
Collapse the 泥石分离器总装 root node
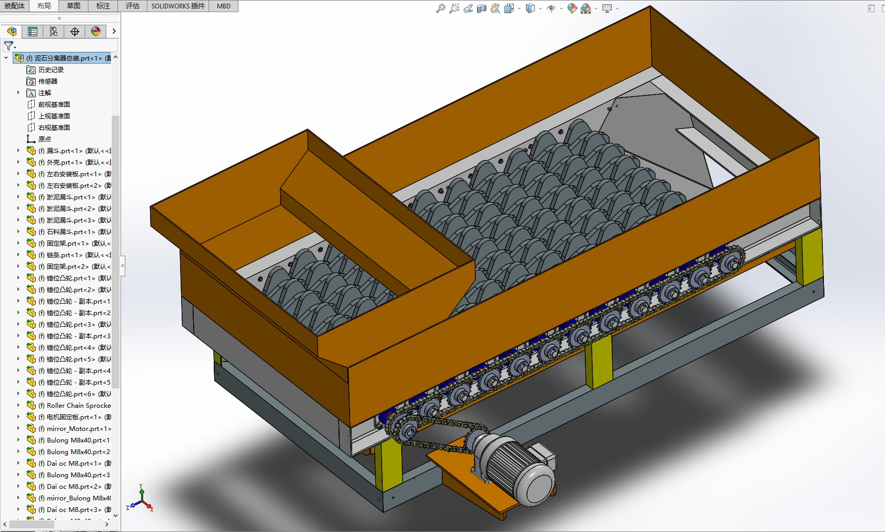(x=6, y=58)
